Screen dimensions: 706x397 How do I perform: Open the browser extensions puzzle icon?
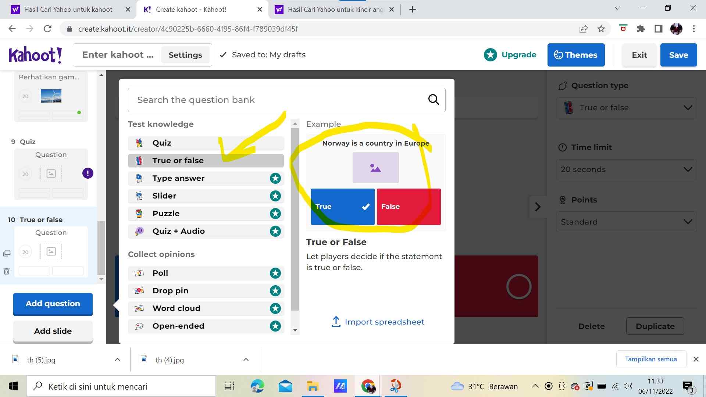point(641,29)
